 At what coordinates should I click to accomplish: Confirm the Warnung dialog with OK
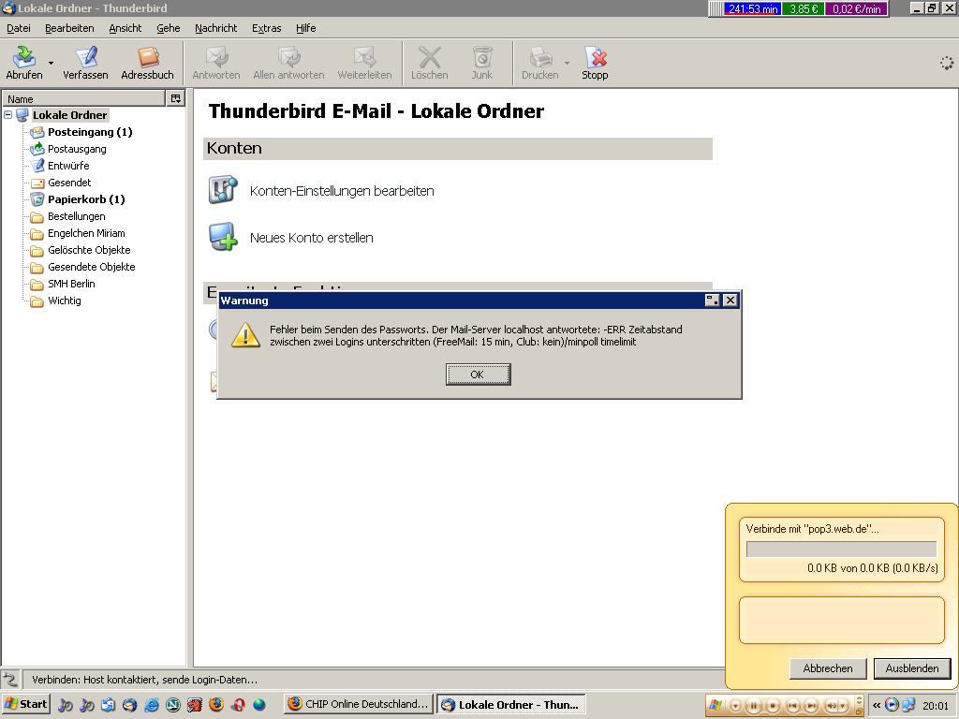[x=479, y=374]
